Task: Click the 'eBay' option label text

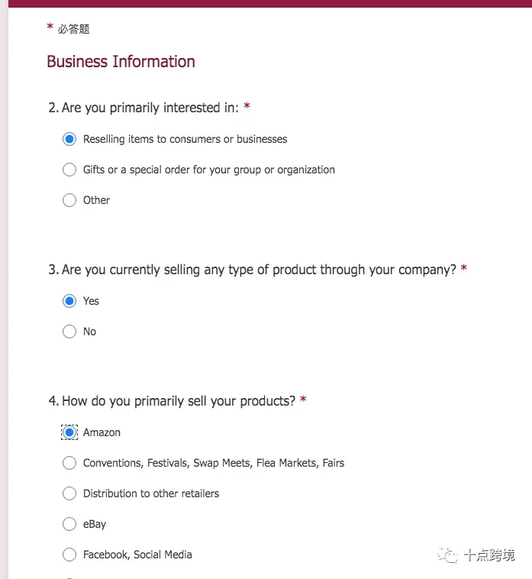Action: [95, 524]
